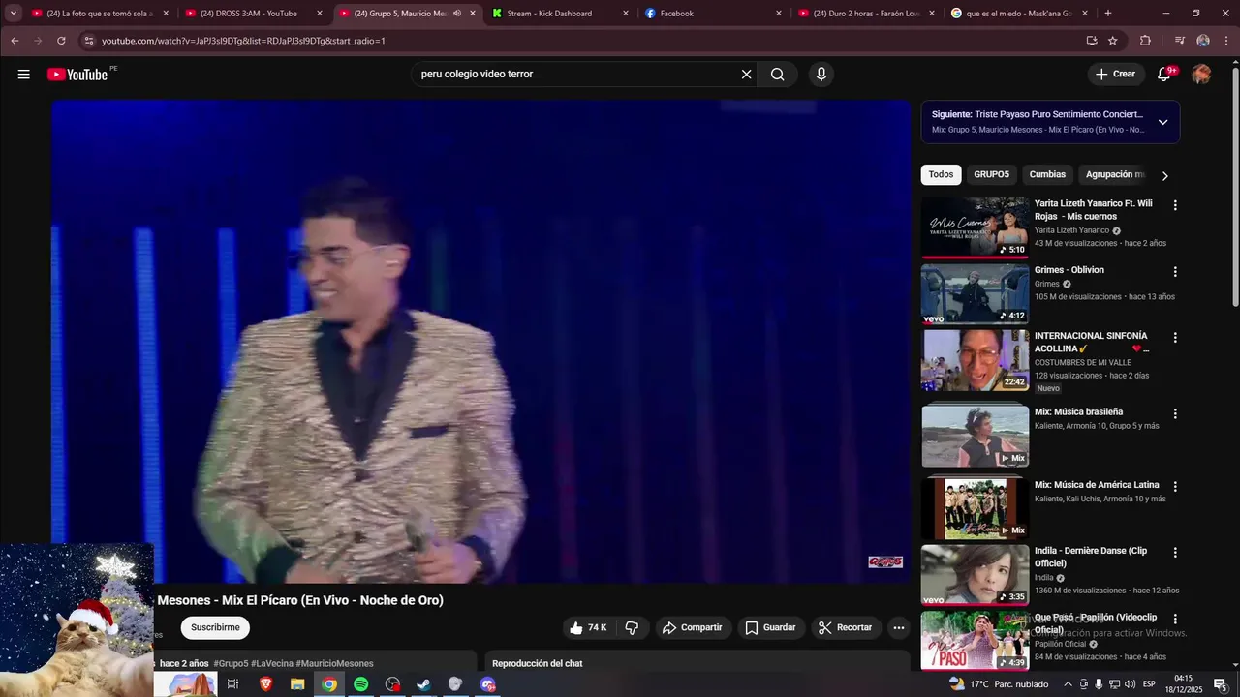The height and width of the screenshot is (697, 1240).
Task: Click the #MauricioMesones hashtag link
Action: click(334, 664)
